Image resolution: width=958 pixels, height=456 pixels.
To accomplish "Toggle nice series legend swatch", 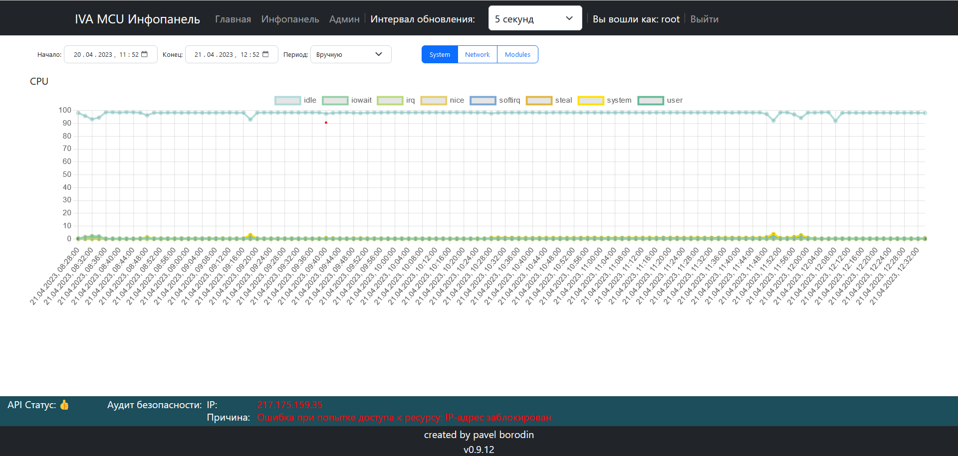I will point(434,100).
